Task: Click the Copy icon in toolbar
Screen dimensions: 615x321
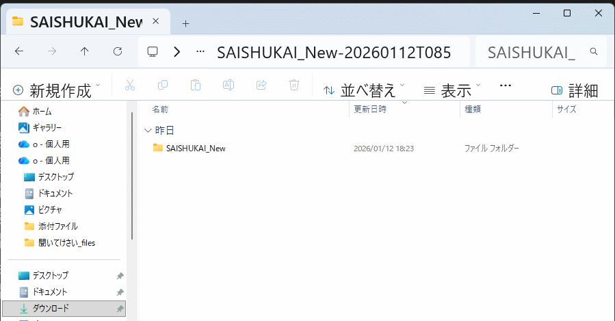Action: tap(163, 86)
